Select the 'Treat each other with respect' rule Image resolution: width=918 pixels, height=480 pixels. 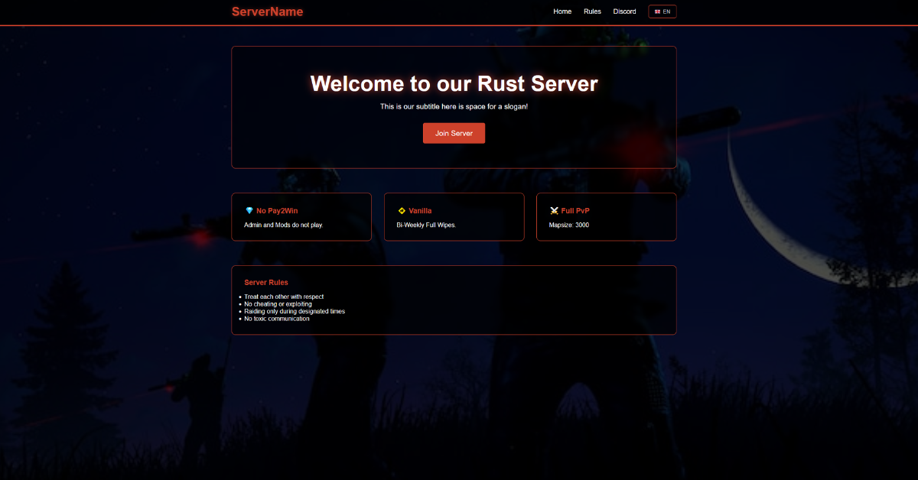(284, 297)
